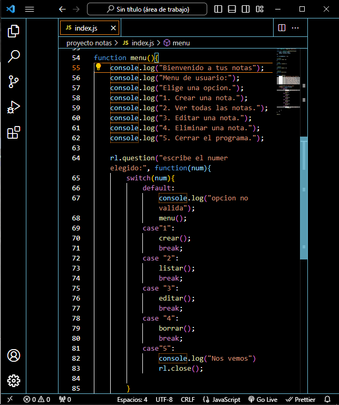Viewport: 339px width, 405px height.
Task: Open the Accounts menu icon
Action: click(13, 355)
